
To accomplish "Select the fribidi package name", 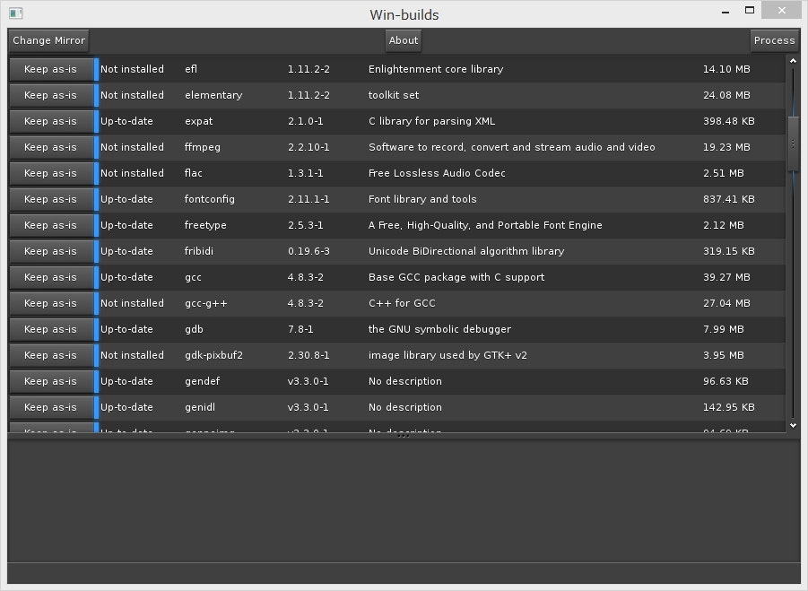I will [198, 251].
